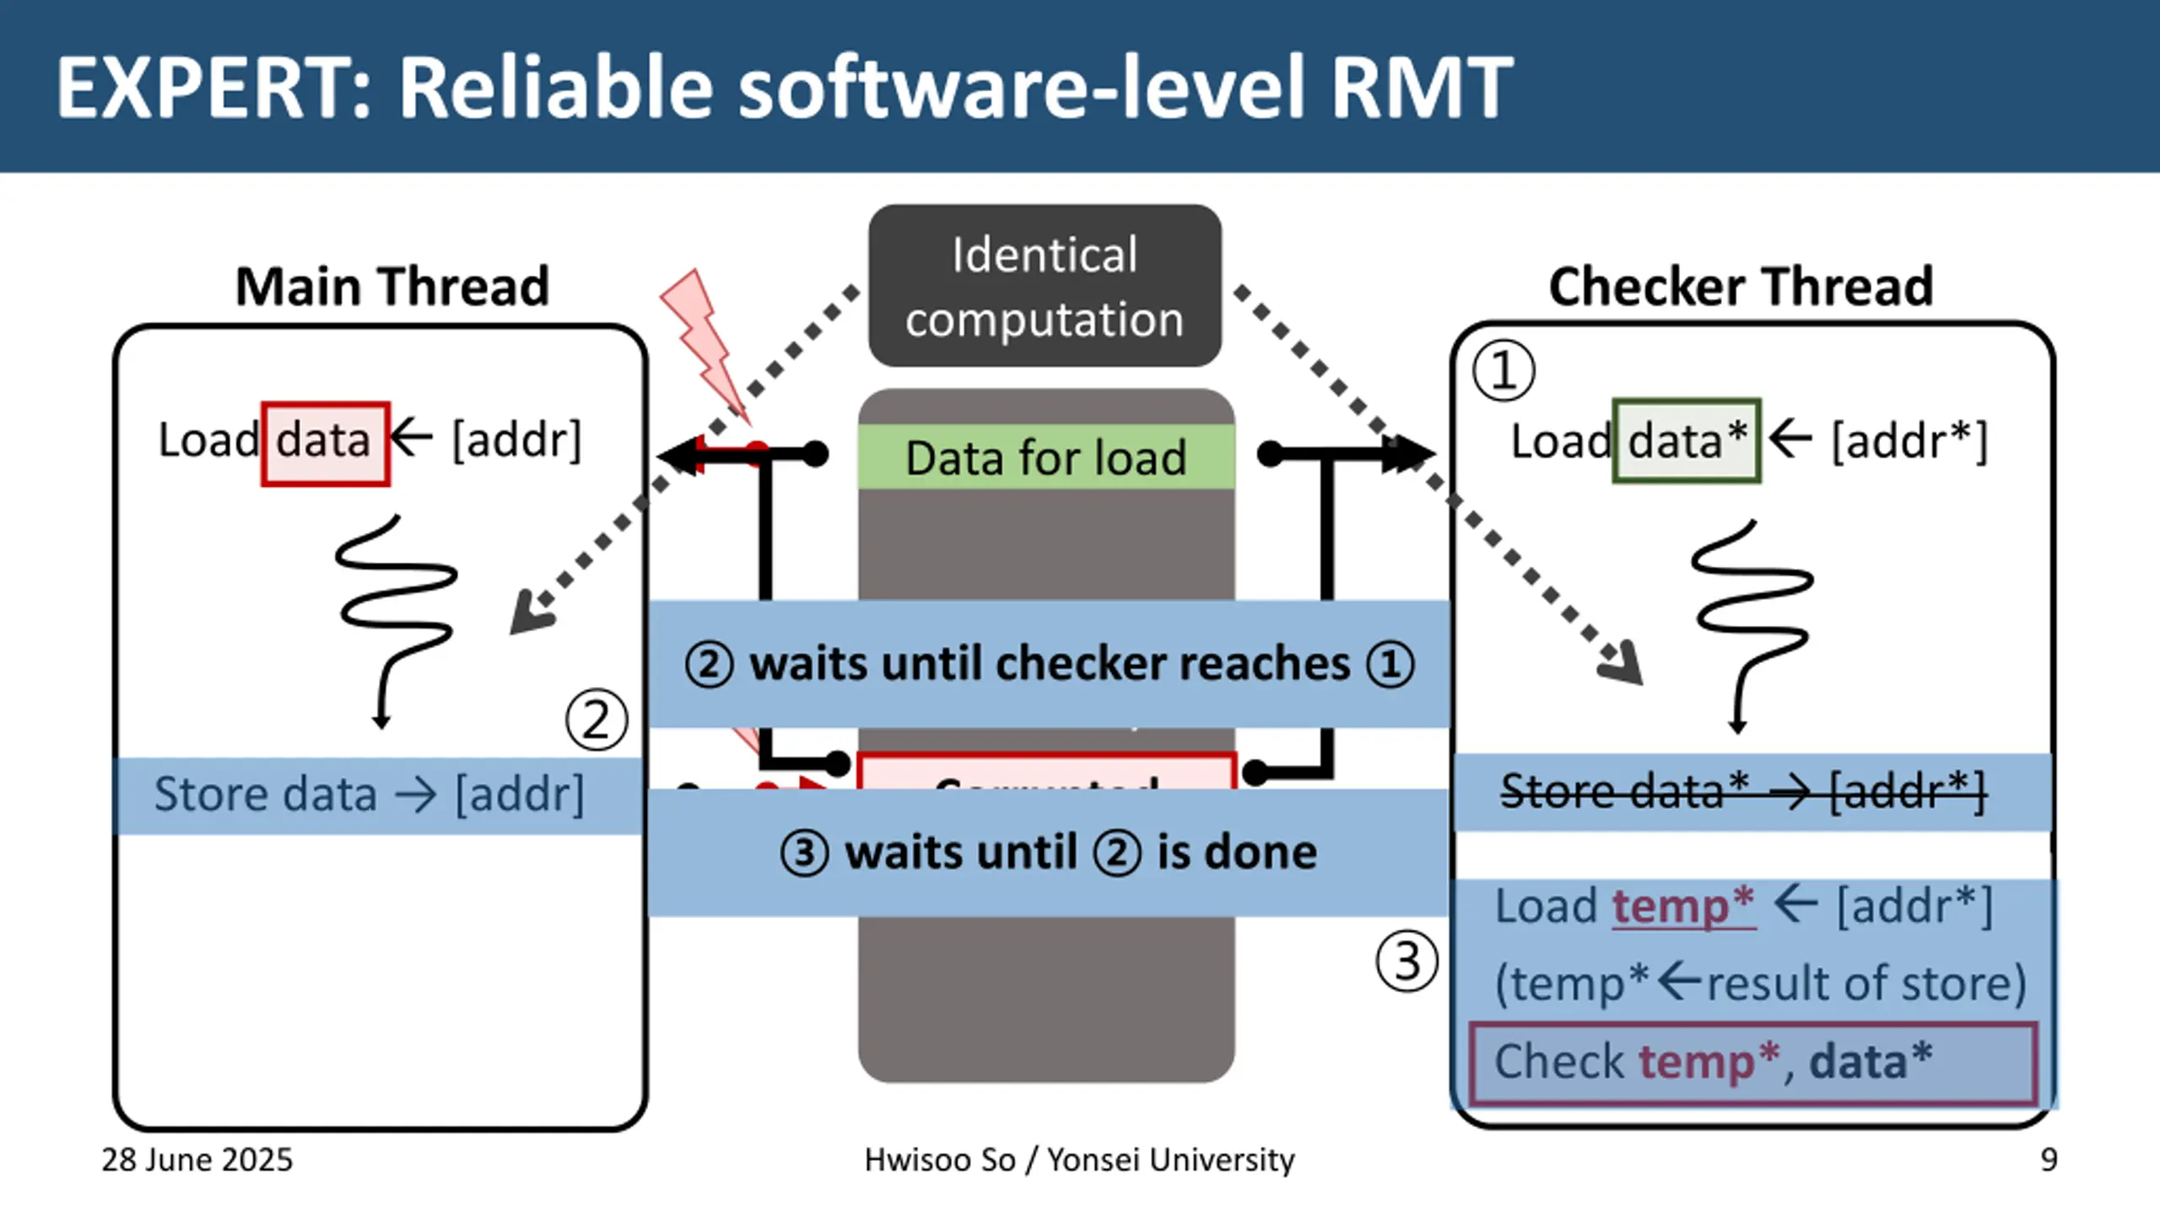This screenshot has width=2160, height=1215.
Task: Click the red lightning bolt icon
Action: pos(705,346)
